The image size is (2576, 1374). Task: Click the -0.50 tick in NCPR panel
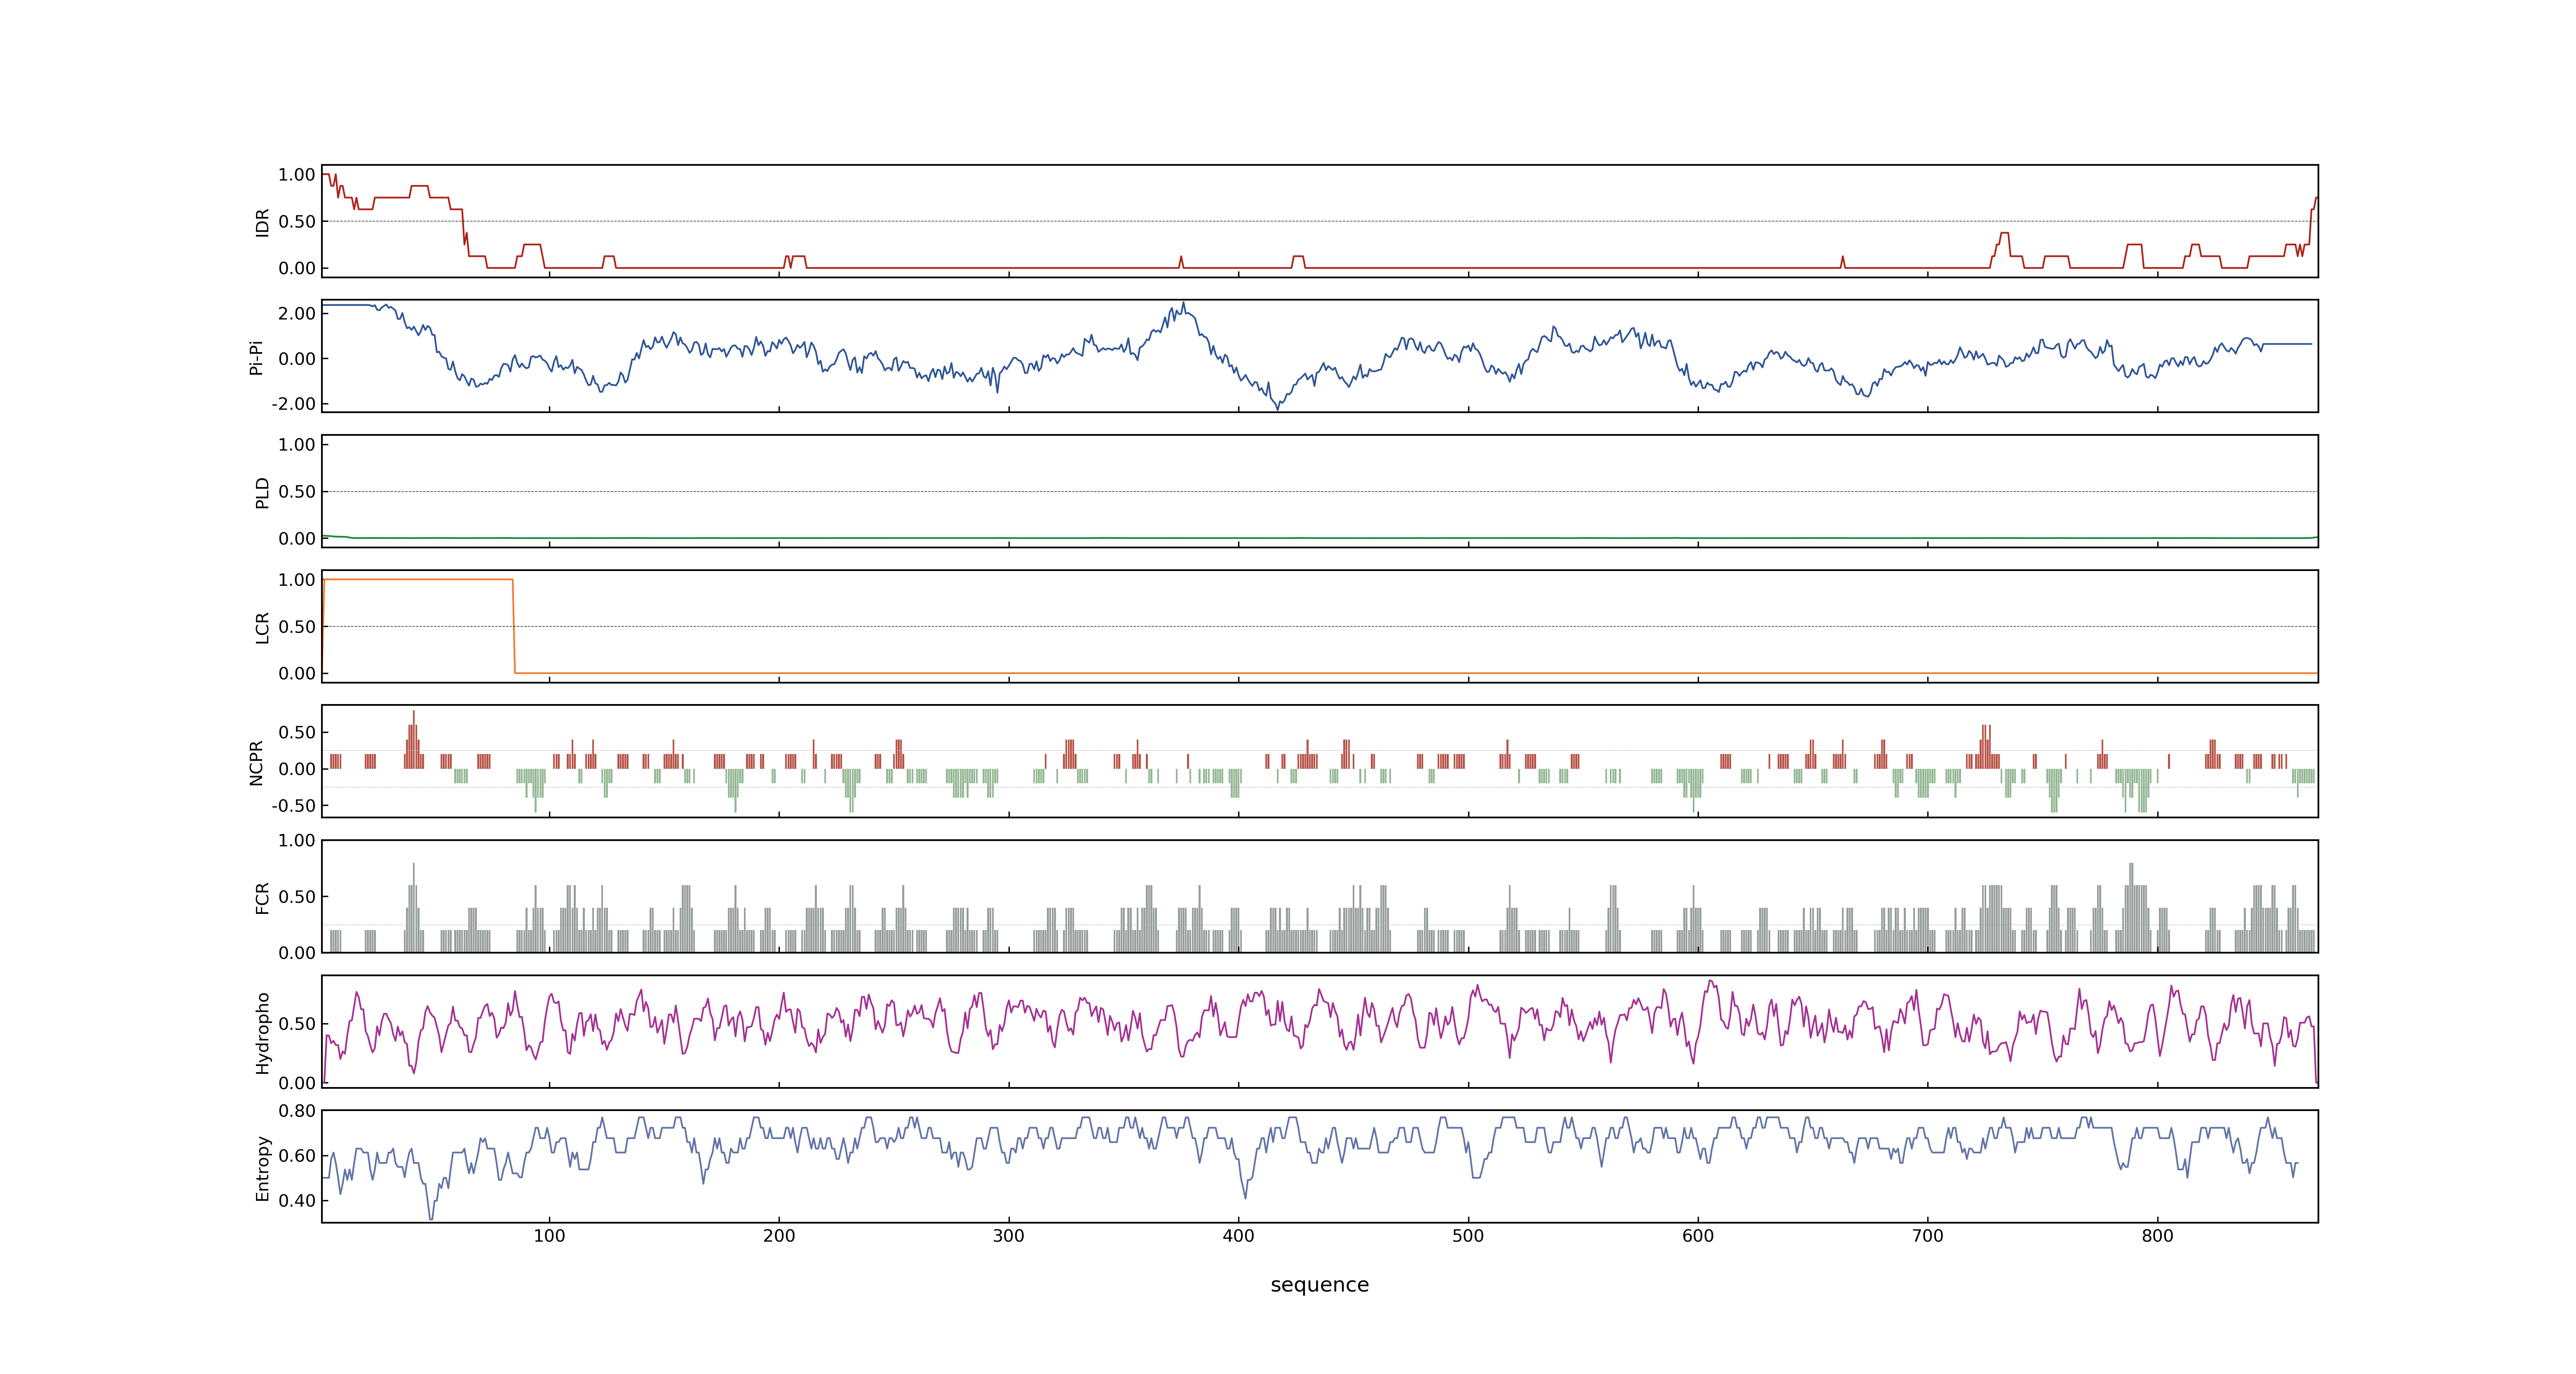(293, 806)
